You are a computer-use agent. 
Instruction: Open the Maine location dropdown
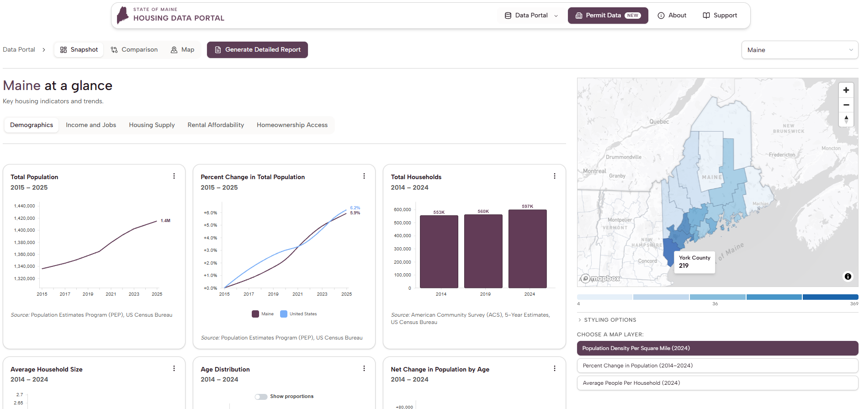click(800, 50)
